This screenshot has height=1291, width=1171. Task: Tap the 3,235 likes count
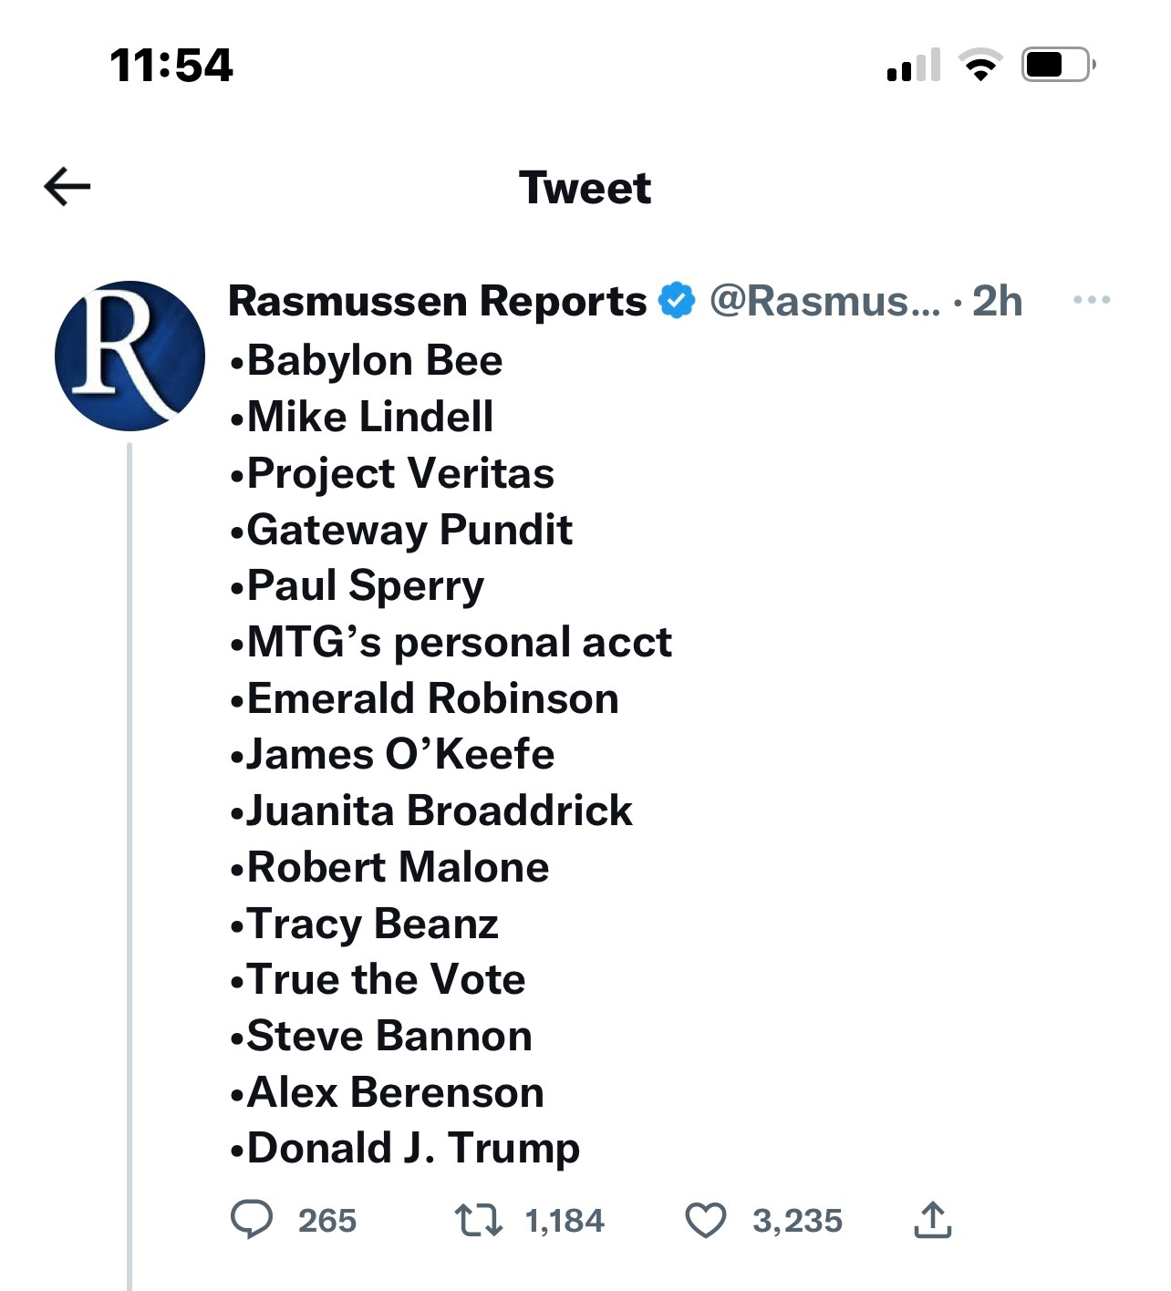[x=797, y=1221]
